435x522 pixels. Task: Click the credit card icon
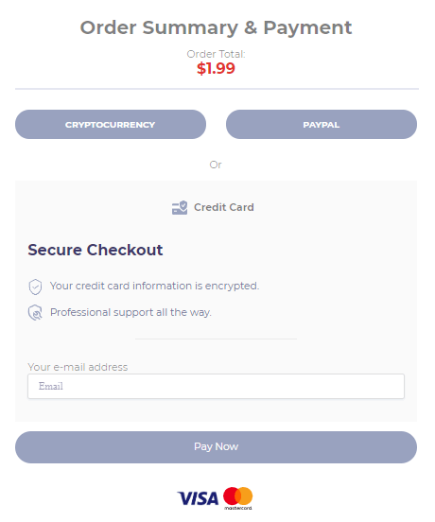(x=180, y=208)
